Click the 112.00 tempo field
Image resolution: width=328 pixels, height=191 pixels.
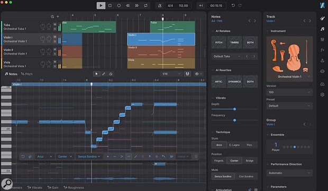[183, 6]
